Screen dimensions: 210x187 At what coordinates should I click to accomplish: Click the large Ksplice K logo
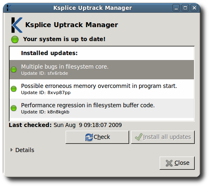point(17,25)
